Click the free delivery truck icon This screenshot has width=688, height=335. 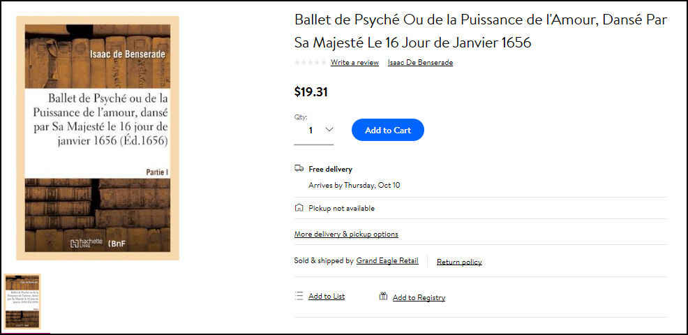click(299, 169)
